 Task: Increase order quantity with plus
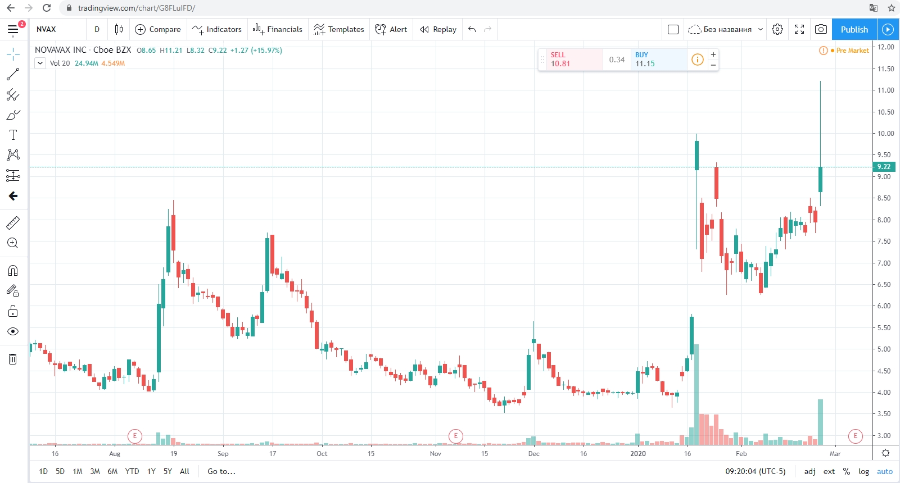click(713, 54)
